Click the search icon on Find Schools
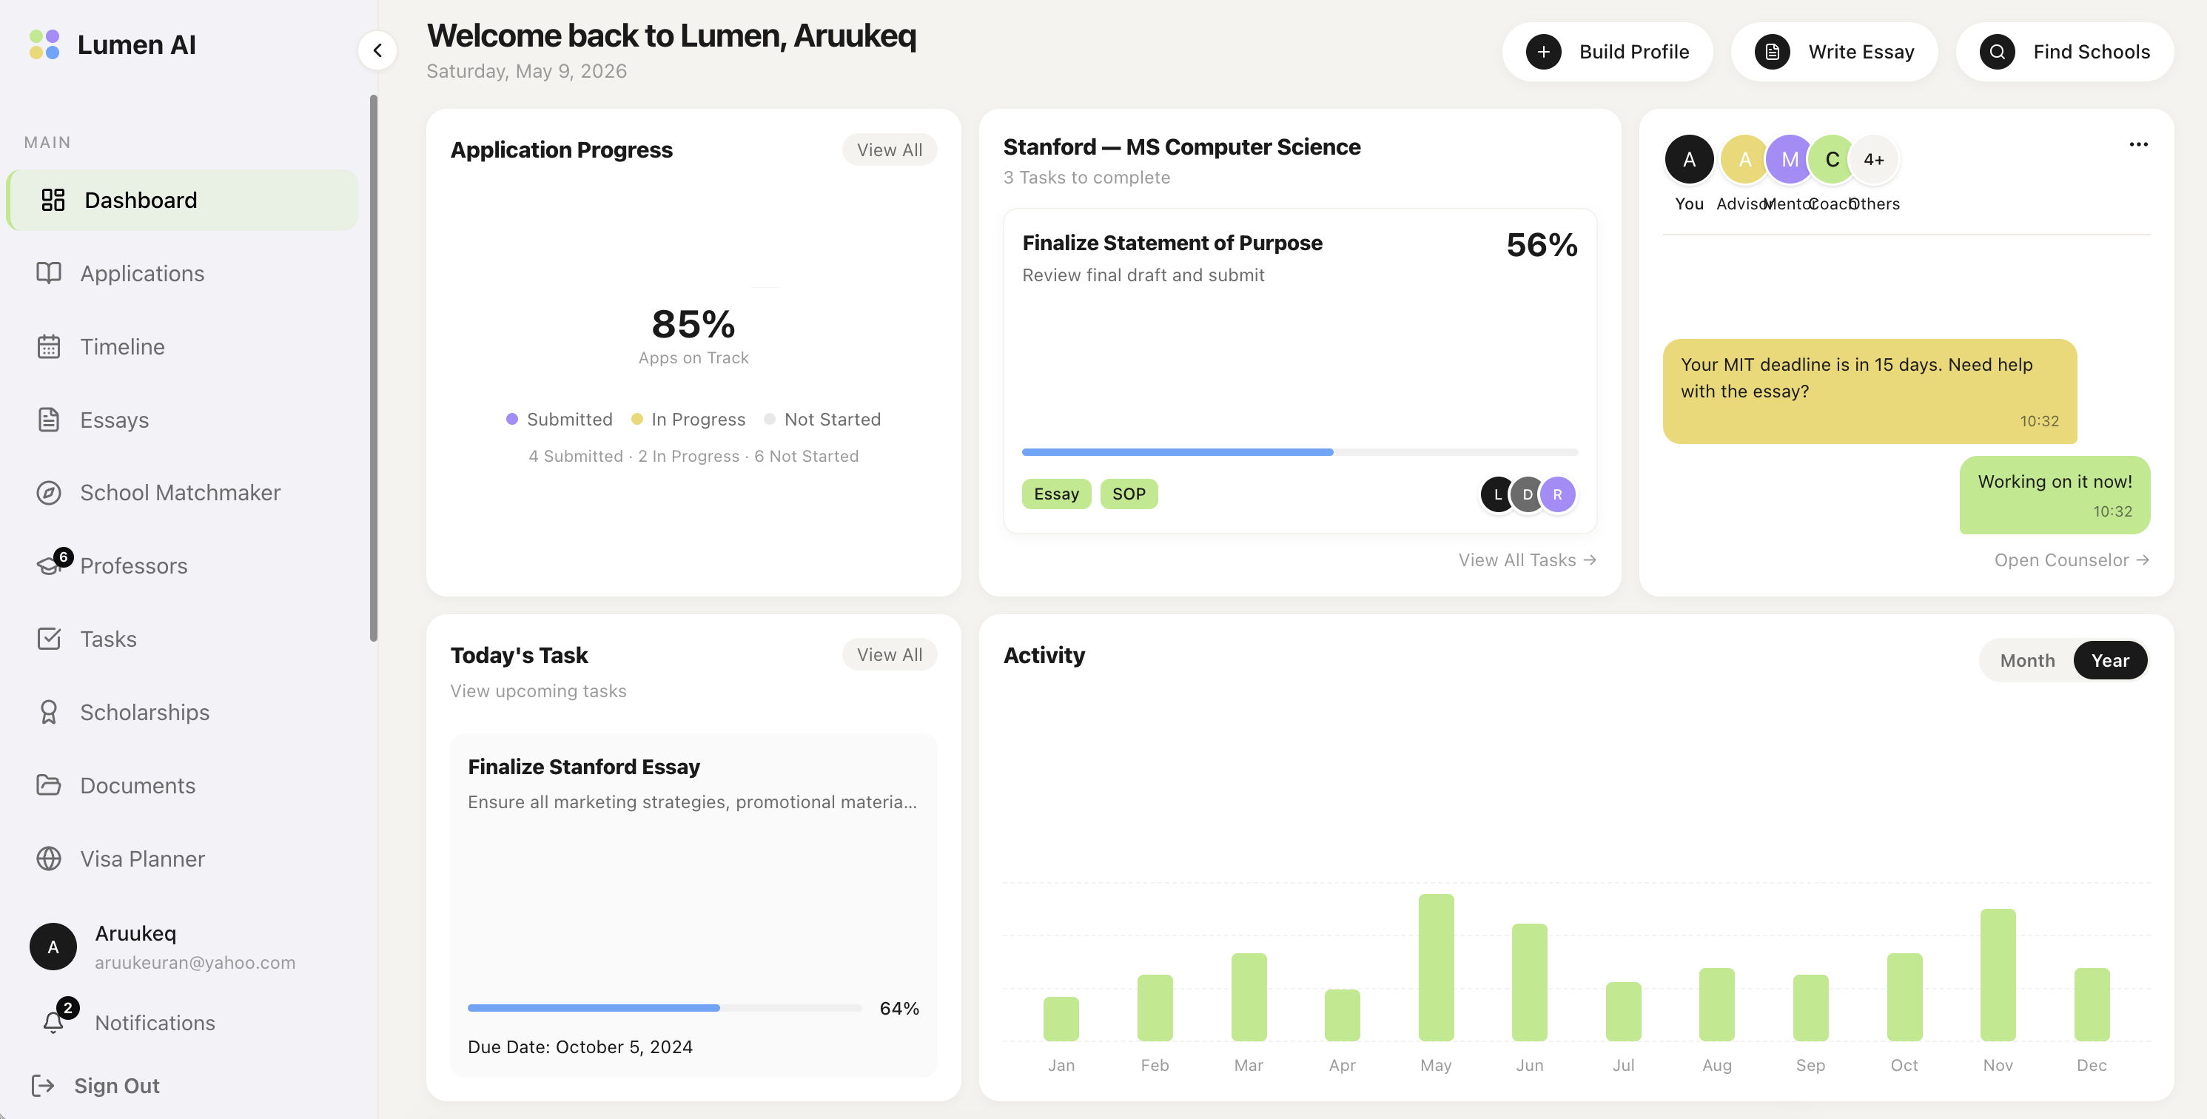This screenshot has height=1119, width=2207. click(x=1997, y=51)
